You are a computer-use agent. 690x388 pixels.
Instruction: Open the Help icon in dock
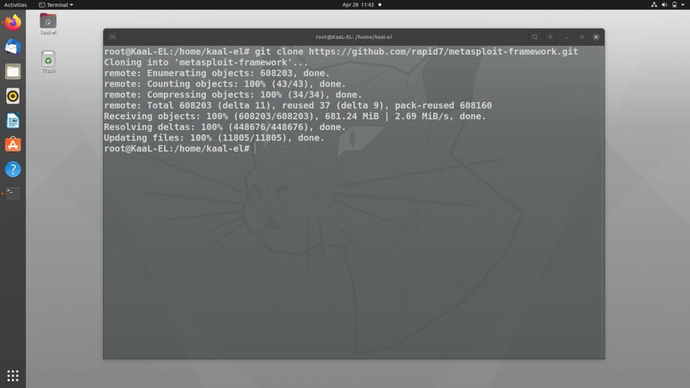coord(13,169)
